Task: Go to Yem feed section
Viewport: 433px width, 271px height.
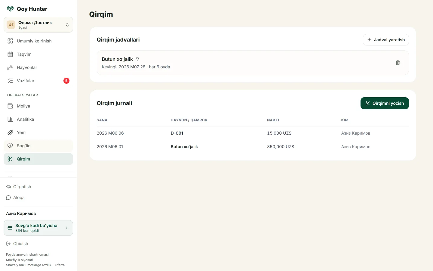Action: [x=38, y=132]
